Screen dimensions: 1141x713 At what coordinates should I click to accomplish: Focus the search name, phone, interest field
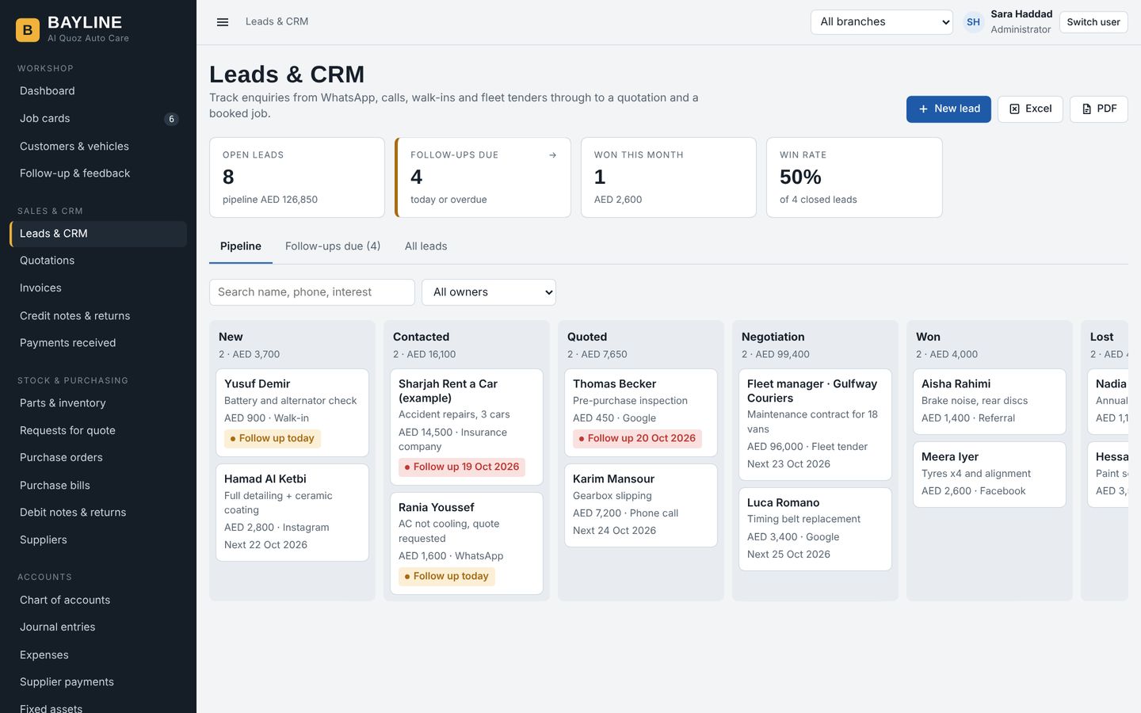312,292
